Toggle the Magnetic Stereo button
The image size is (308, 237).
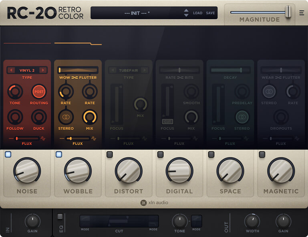pos(269,91)
